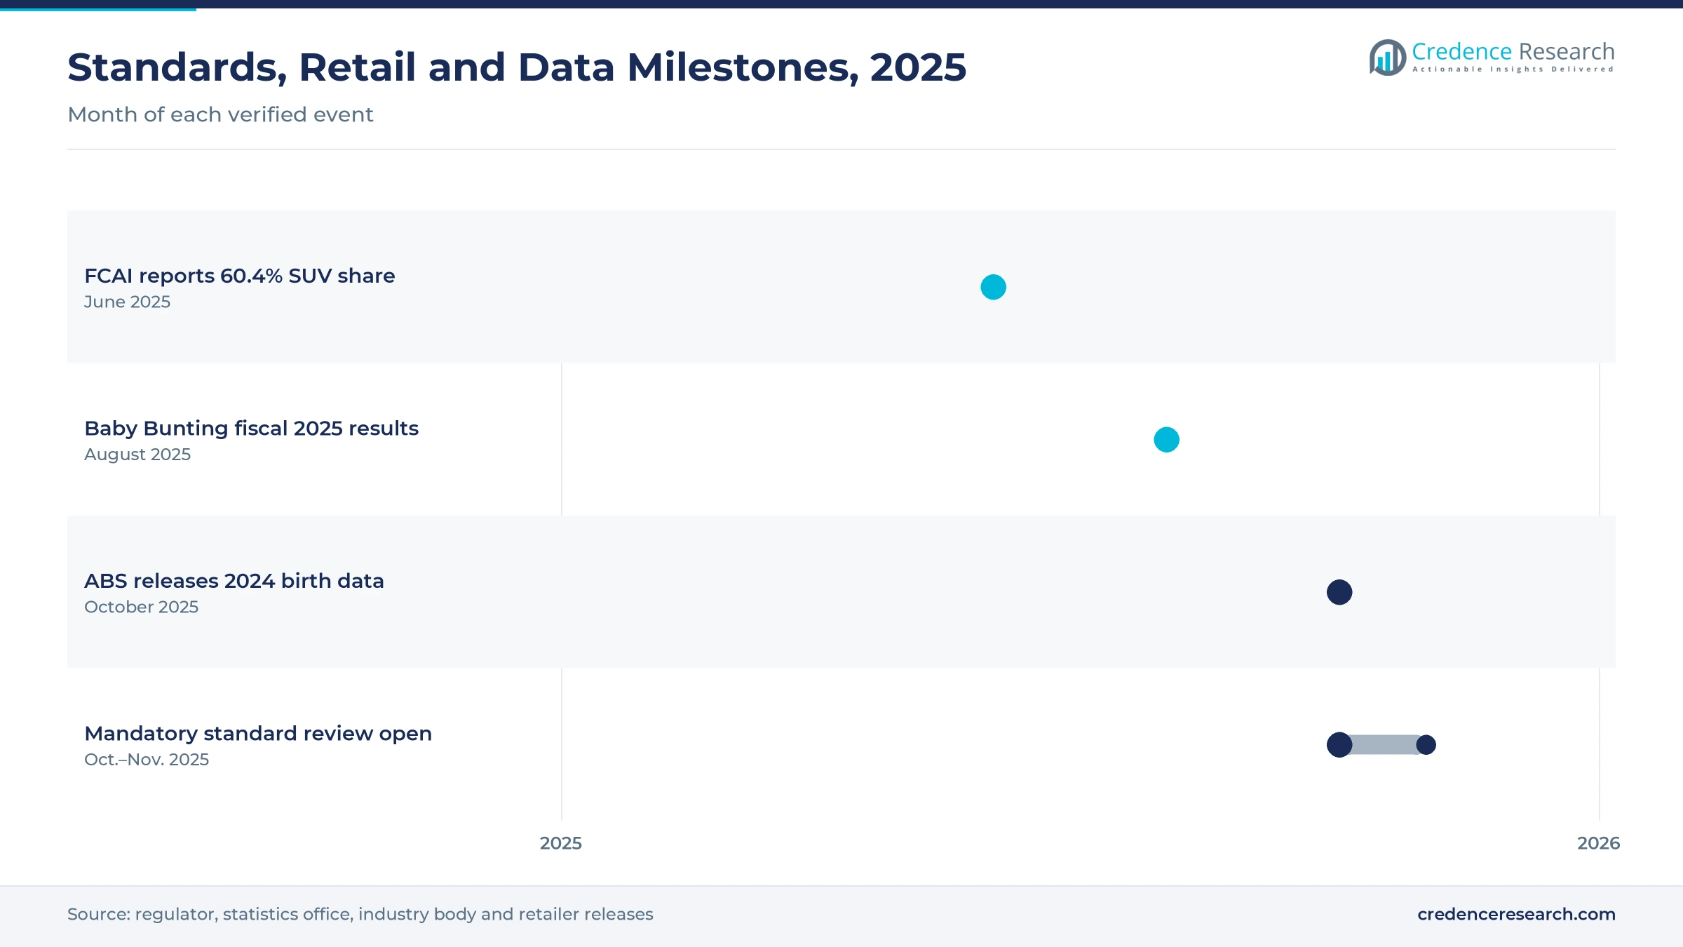Click the Credence Research brand name text
Image resolution: width=1683 pixels, height=947 pixels.
click(x=1513, y=51)
